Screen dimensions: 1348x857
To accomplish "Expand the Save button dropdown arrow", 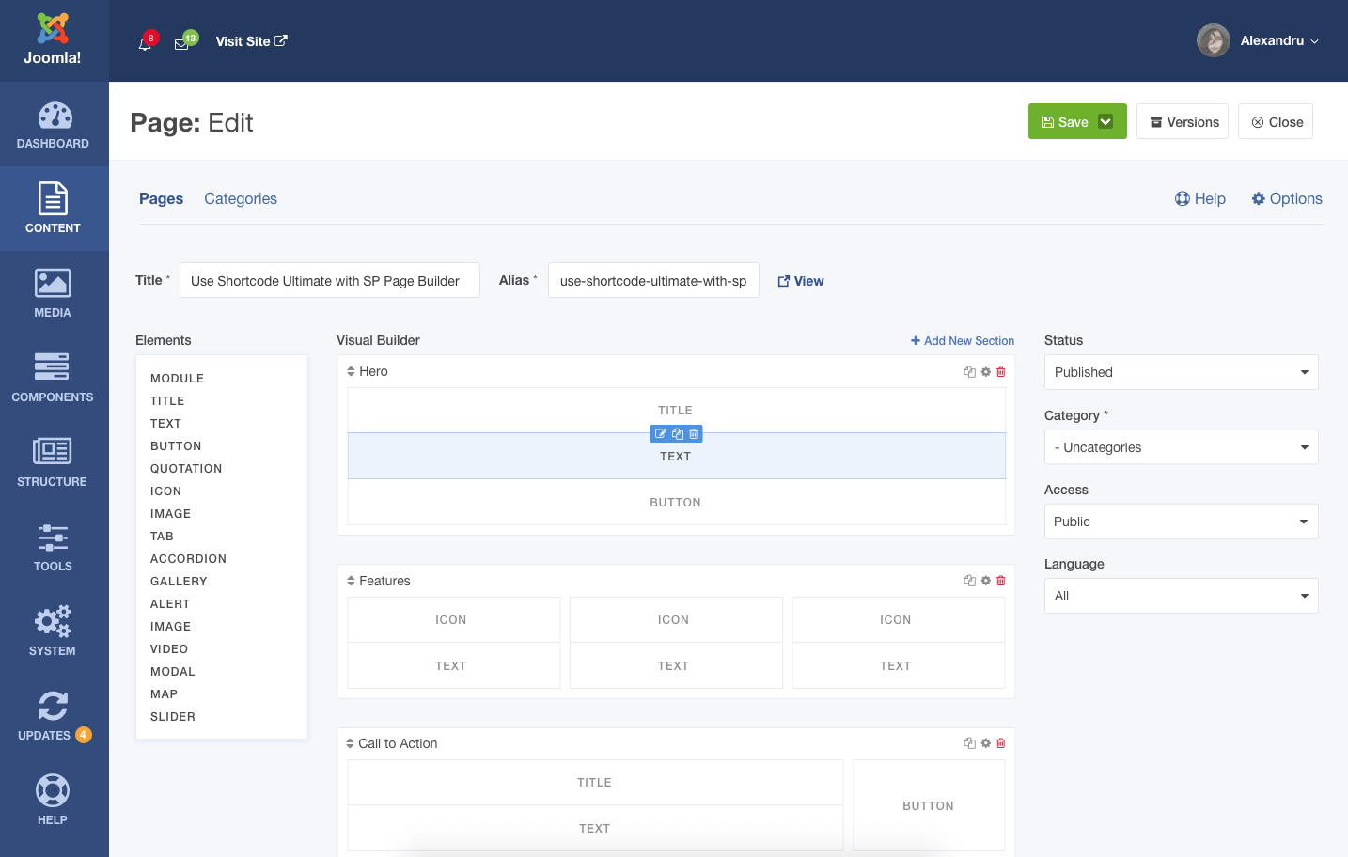I will 1106,122.
